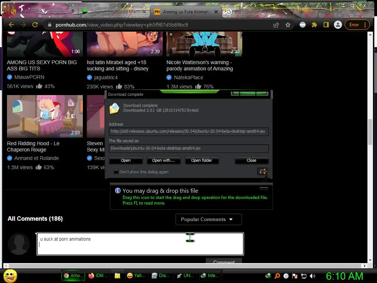
Task: Reload the page with the refresh icon
Action: point(35,25)
